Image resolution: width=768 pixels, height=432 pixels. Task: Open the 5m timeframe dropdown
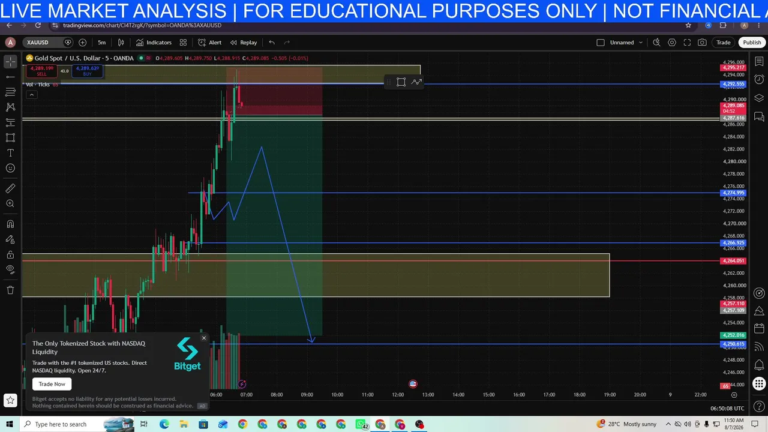pos(101,43)
